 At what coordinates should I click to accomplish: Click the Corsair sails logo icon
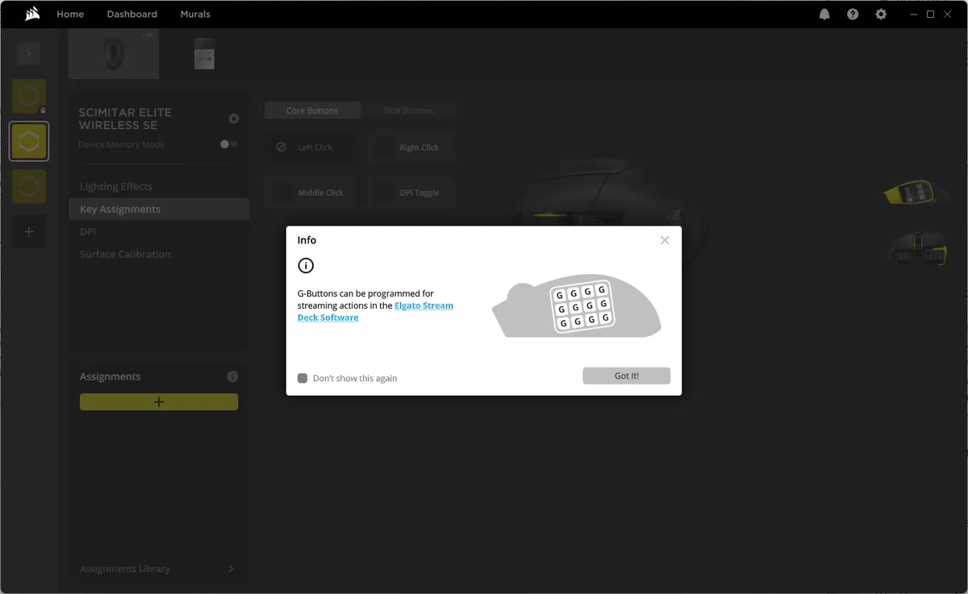pyautogui.click(x=32, y=14)
